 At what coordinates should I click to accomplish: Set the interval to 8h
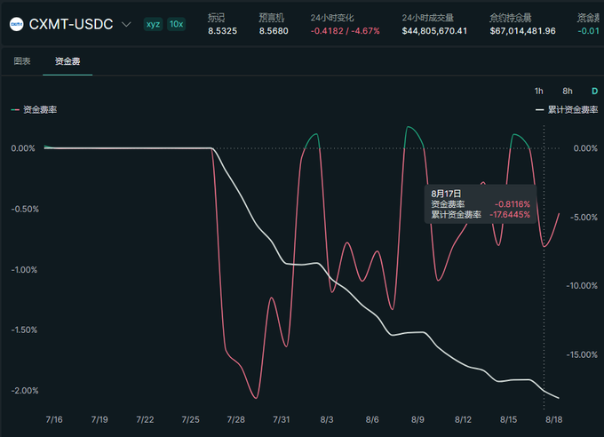click(567, 91)
